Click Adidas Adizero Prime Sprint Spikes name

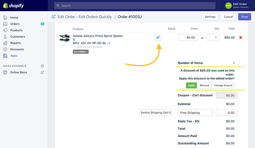coord(98,36)
